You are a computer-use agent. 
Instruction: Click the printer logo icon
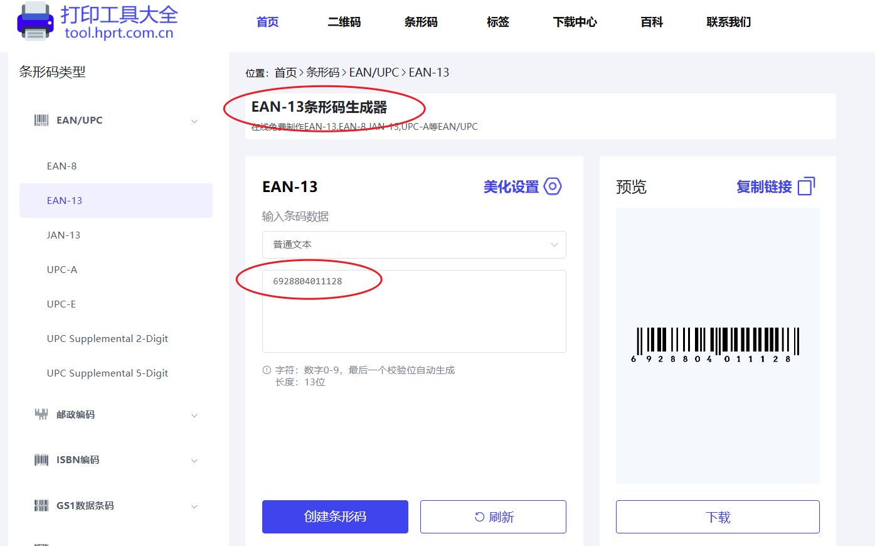pyautogui.click(x=35, y=21)
